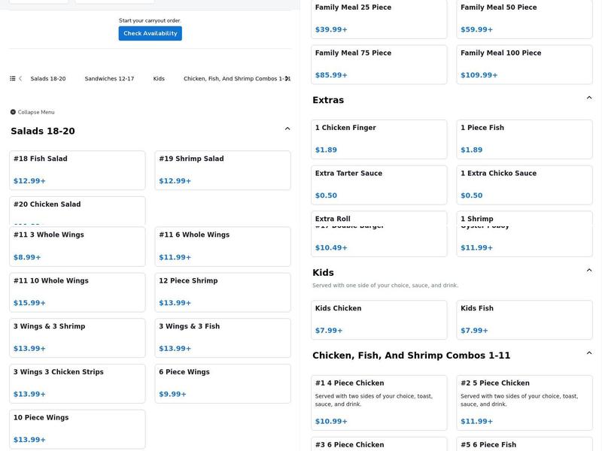Click the Check Availability button

pyautogui.click(x=150, y=33)
